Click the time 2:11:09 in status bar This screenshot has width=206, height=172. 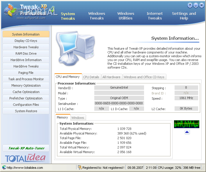pyautogui.click(x=151, y=168)
